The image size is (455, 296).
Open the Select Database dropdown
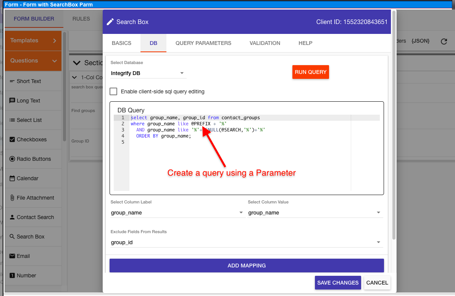147,73
